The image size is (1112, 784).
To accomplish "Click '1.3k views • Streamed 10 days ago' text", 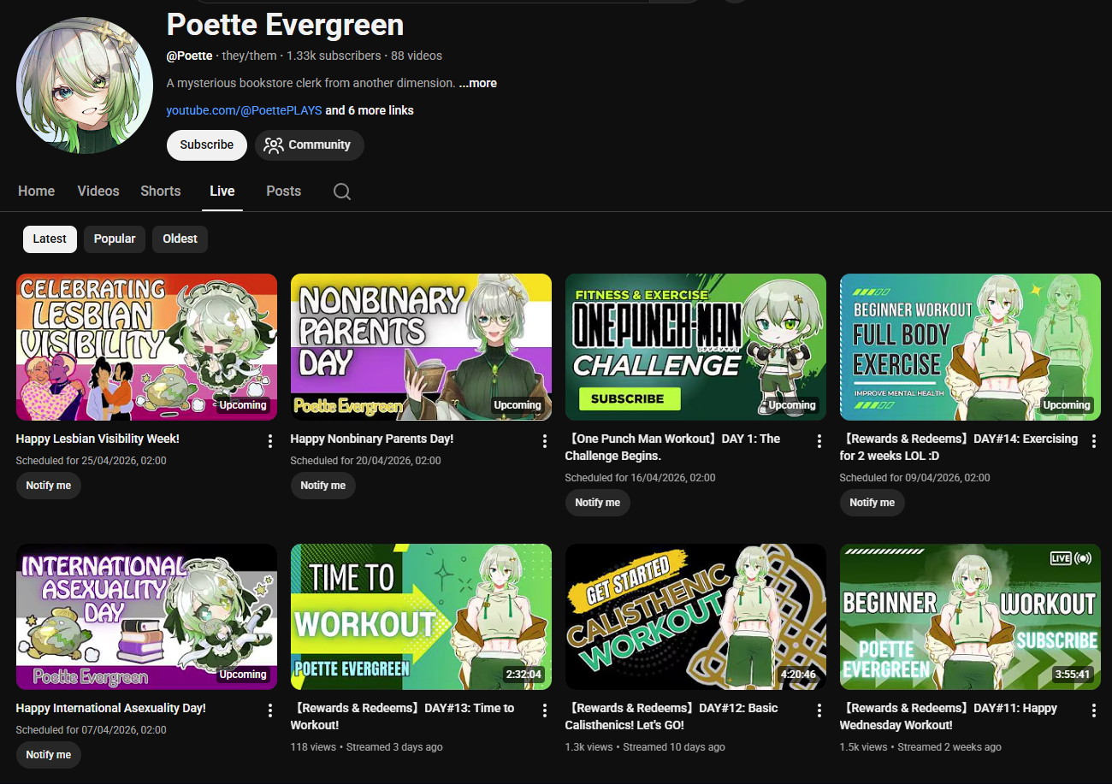I will 645,747.
